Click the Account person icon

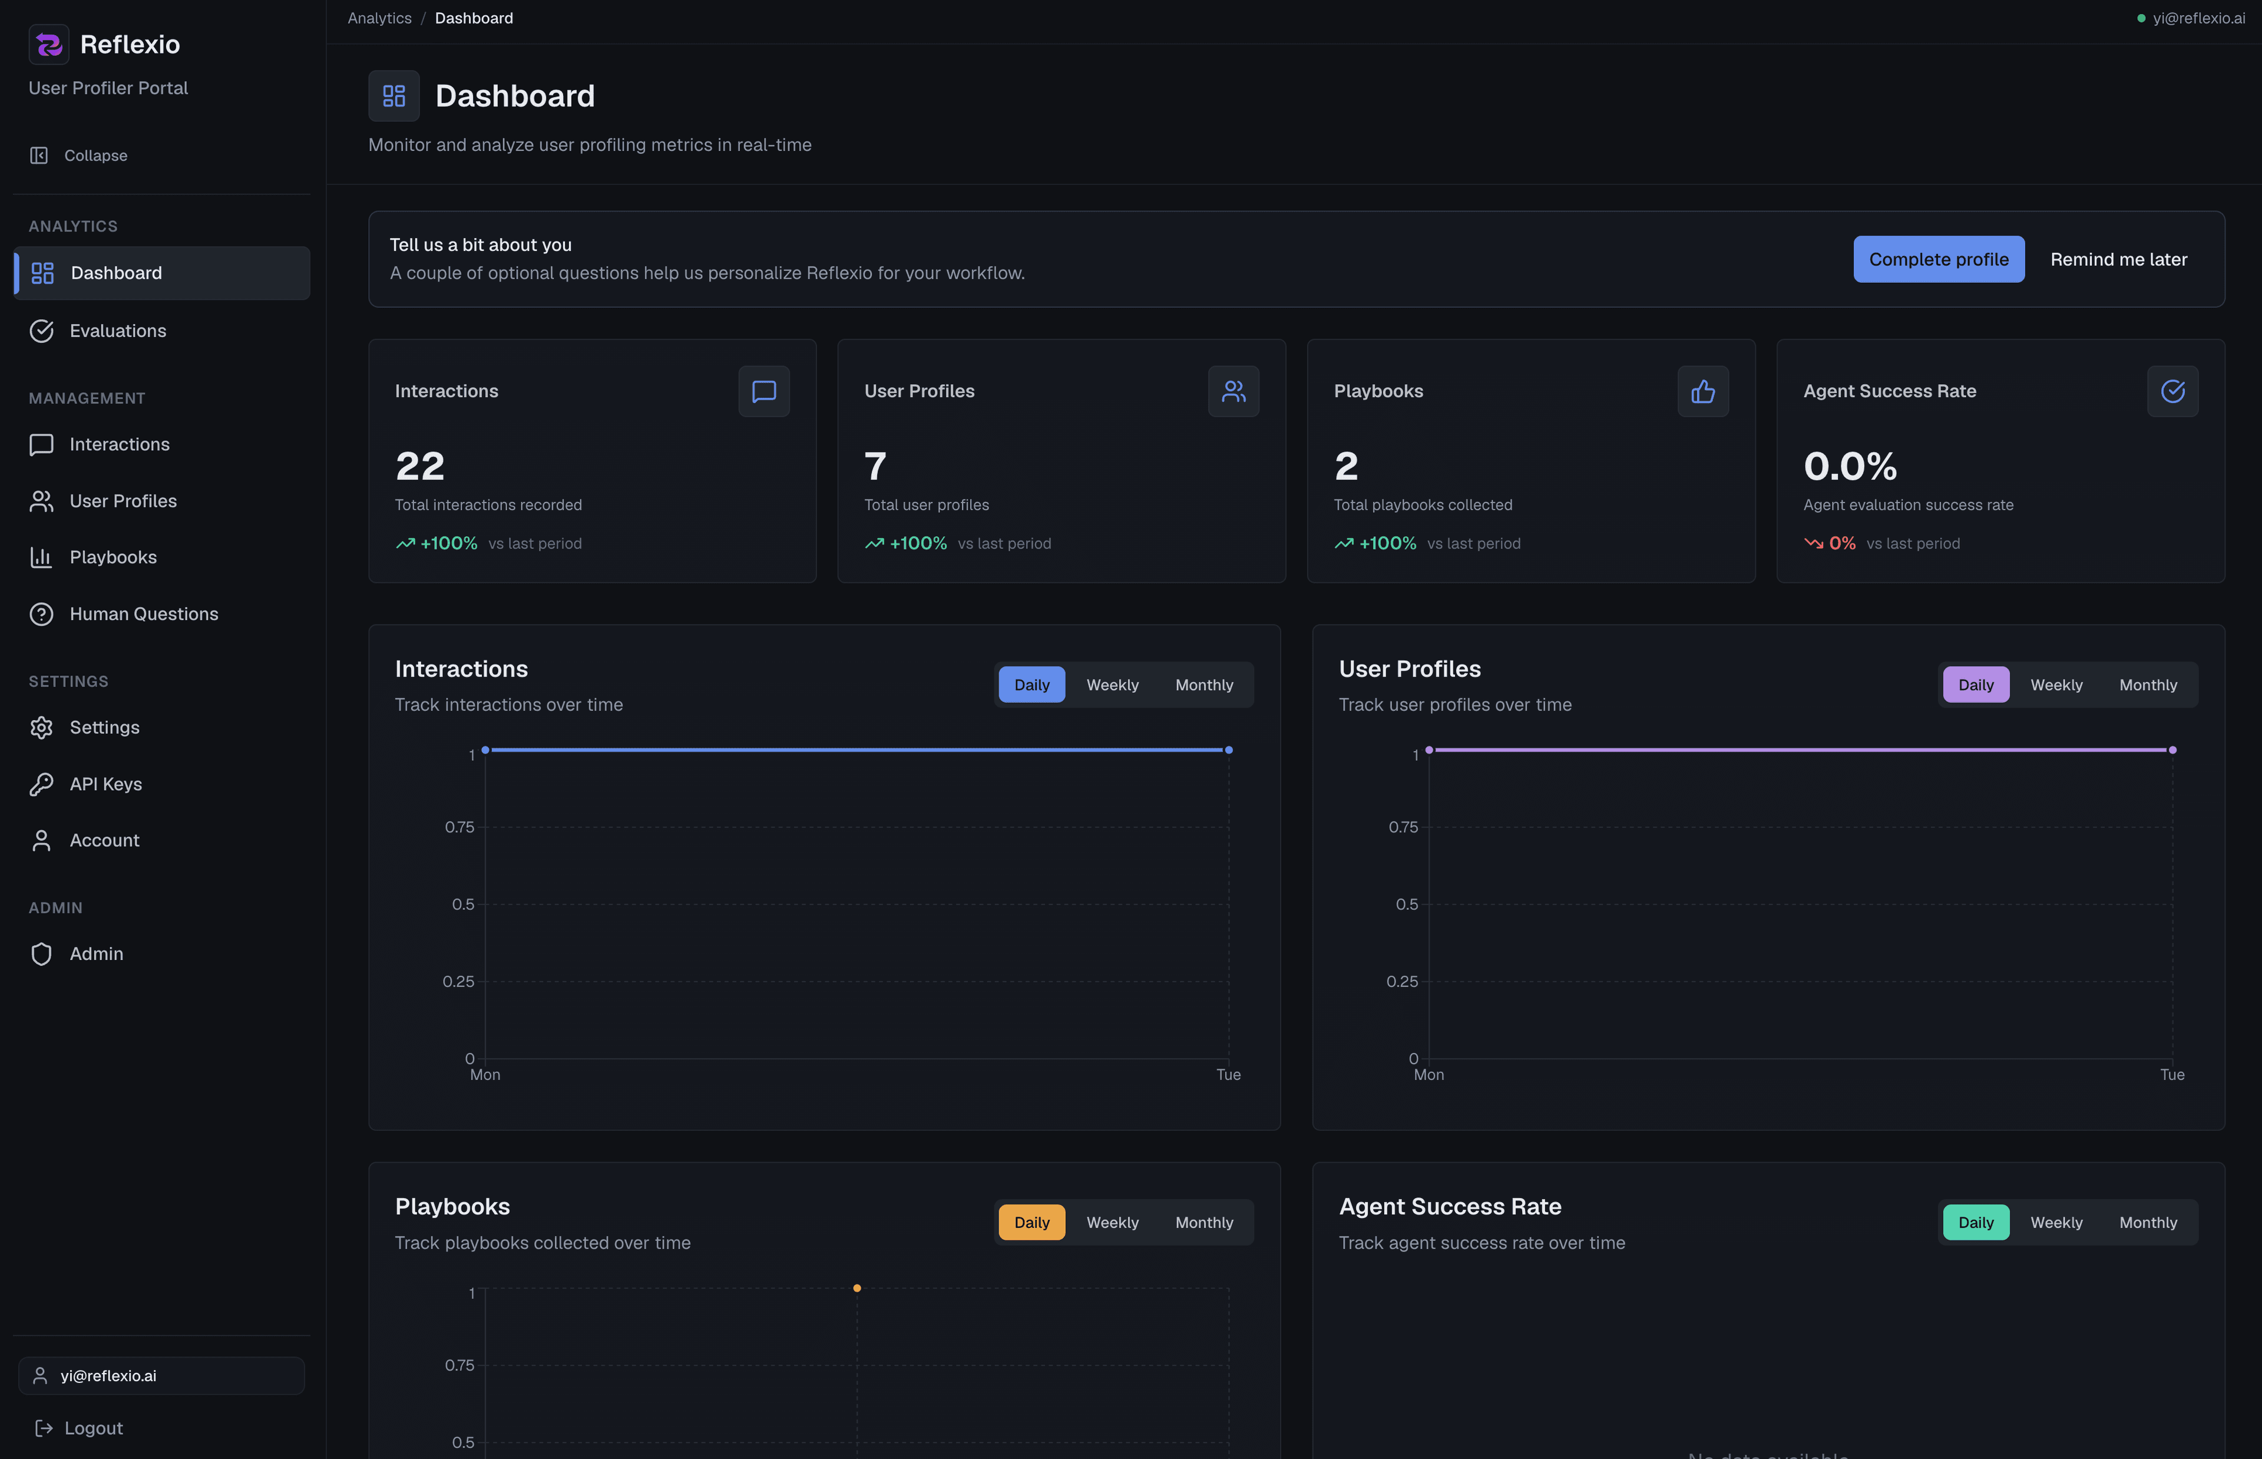coord(42,840)
